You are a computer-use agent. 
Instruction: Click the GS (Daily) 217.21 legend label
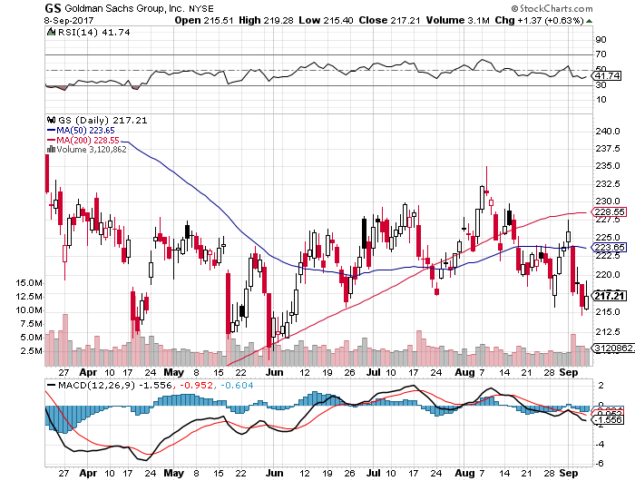[103, 120]
